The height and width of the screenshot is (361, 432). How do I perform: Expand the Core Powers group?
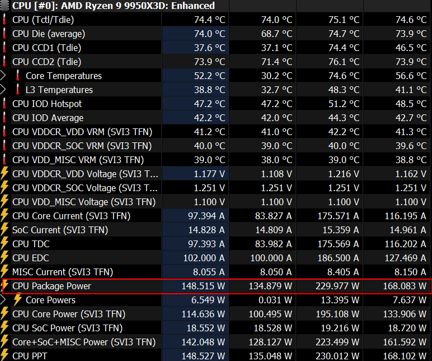click(x=3, y=300)
